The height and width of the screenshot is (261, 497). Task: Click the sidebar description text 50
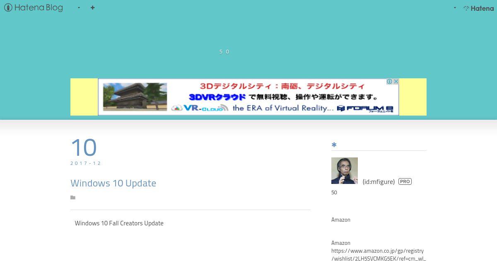(334, 192)
